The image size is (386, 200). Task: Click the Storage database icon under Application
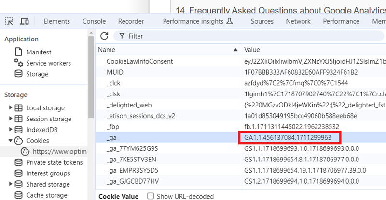click(x=18, y=74)
